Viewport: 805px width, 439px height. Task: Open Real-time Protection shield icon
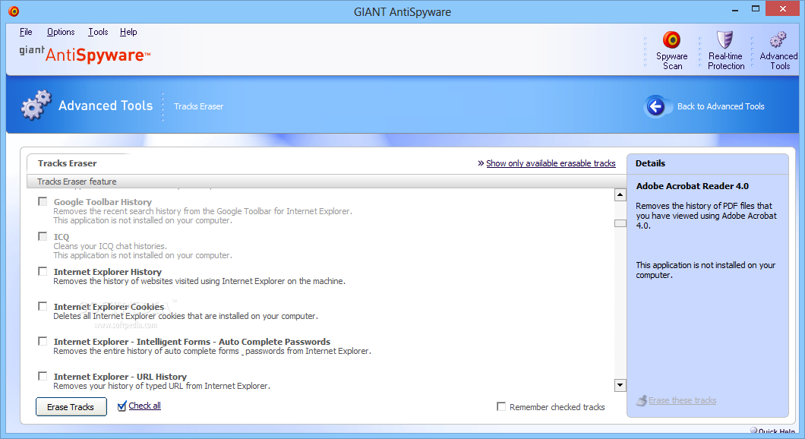click(x=725, y=39)
